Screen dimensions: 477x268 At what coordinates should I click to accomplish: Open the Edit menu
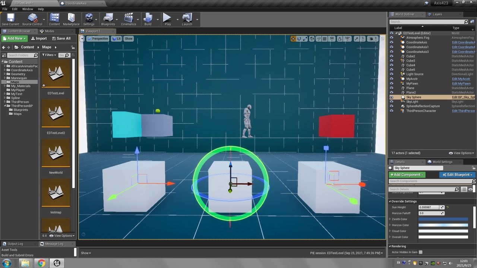coord(15,9)
